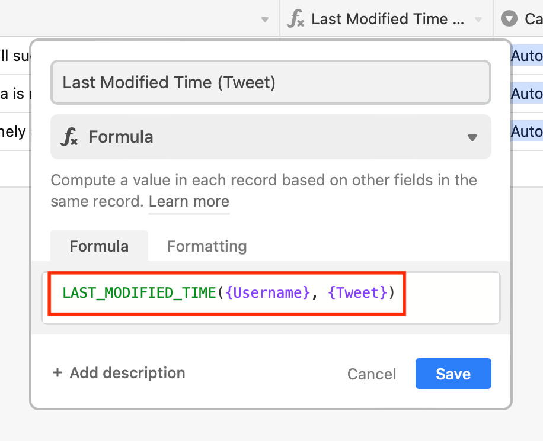543x441 pixels.
Task: Click the plus icon next to Add description
Action: tap(58, 372)
